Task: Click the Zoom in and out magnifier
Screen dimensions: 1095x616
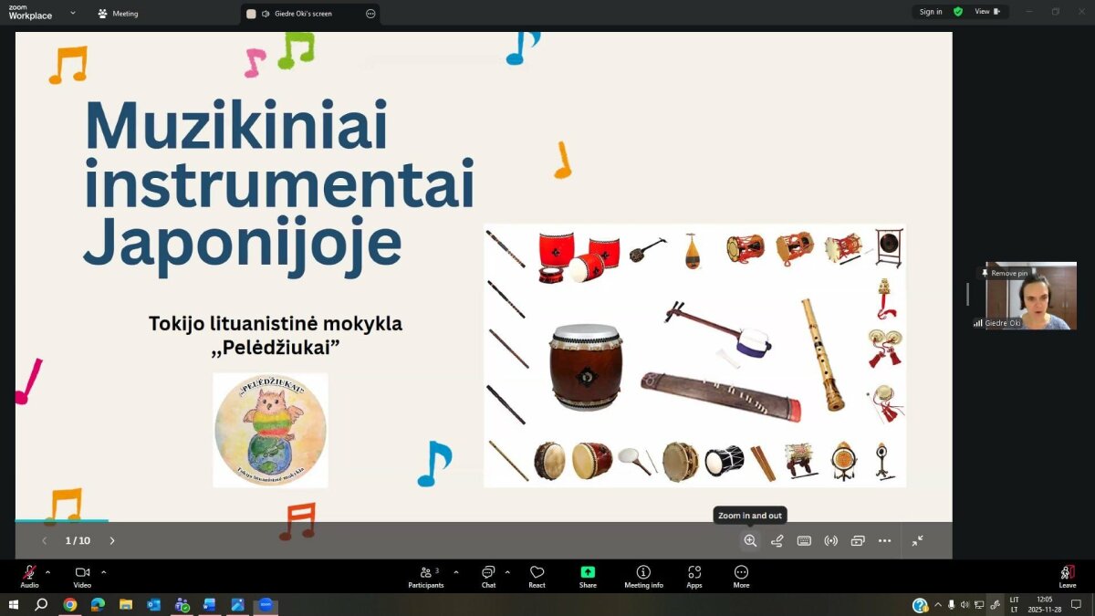Action: 750,540
